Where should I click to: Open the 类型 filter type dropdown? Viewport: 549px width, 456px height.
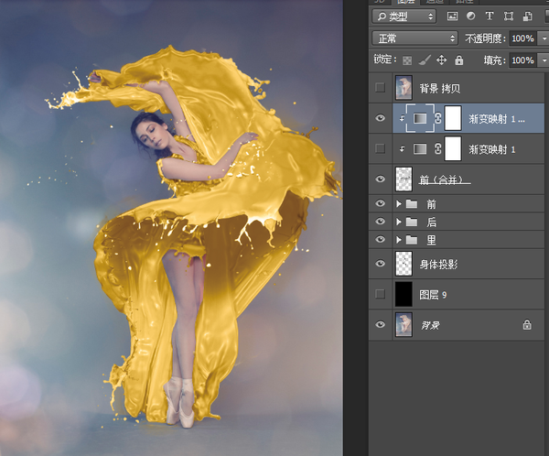pyautogui.click(x=404, y=16)
